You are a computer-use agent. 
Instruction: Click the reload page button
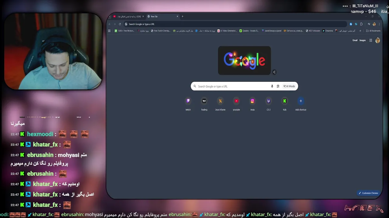tap(120, 24)
